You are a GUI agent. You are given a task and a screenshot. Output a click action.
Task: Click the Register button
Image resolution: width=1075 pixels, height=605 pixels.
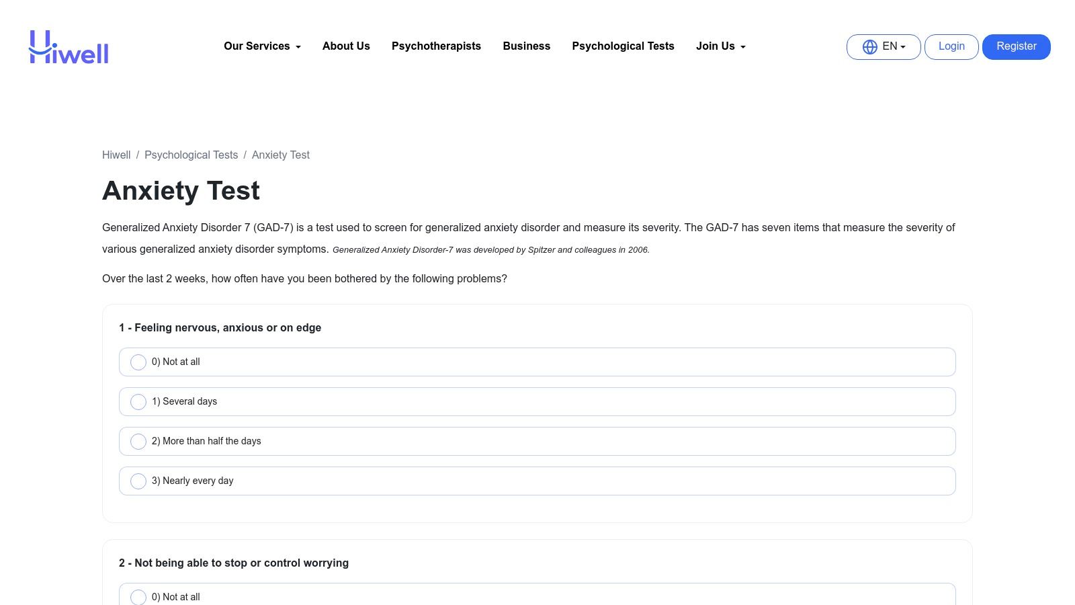click(1016, 46)
